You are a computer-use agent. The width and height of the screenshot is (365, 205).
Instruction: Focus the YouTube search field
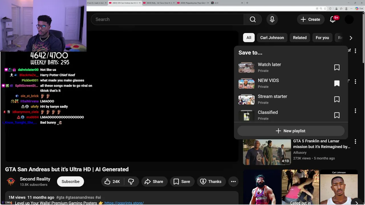[x=167, y=19]
